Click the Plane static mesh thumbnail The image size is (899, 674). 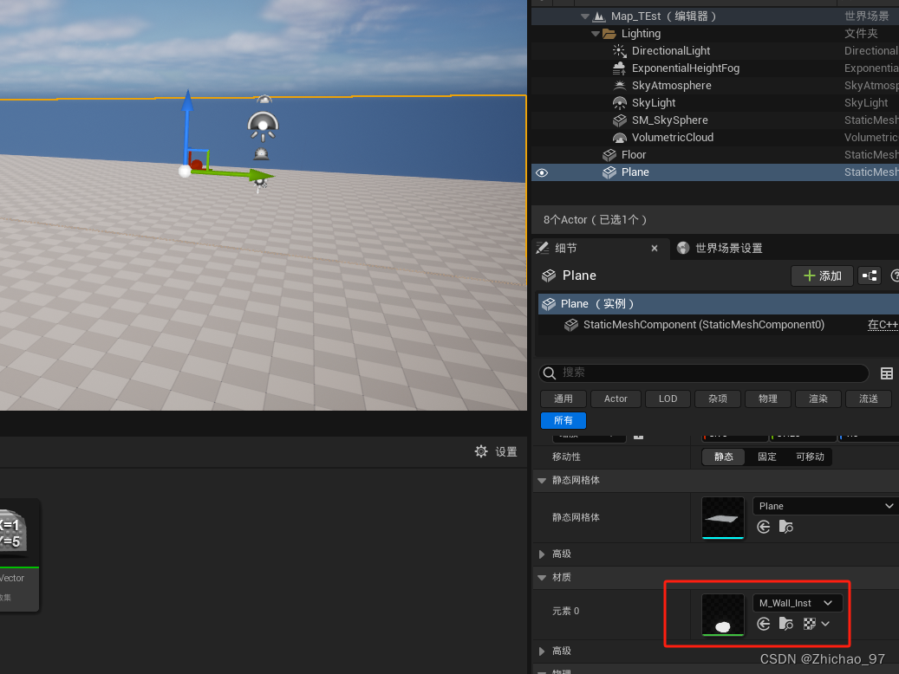coord(723,517)
